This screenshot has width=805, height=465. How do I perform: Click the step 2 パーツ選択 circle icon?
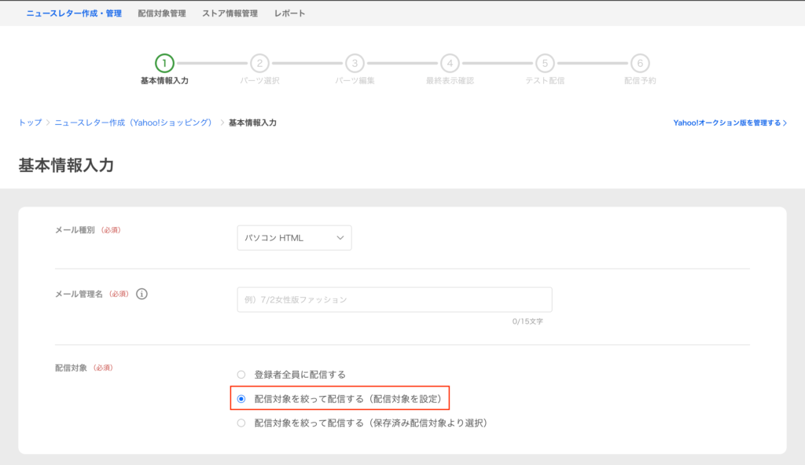point(259,63)
